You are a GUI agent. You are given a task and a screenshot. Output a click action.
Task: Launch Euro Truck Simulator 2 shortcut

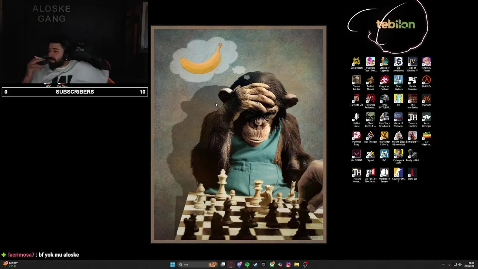point(384,120)
